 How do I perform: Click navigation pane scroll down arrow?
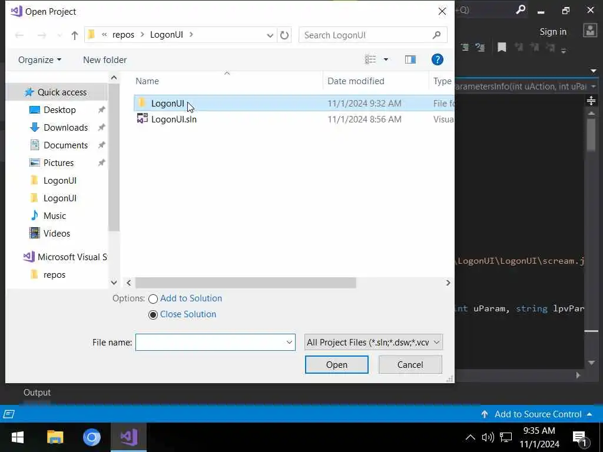coord(114,282)
